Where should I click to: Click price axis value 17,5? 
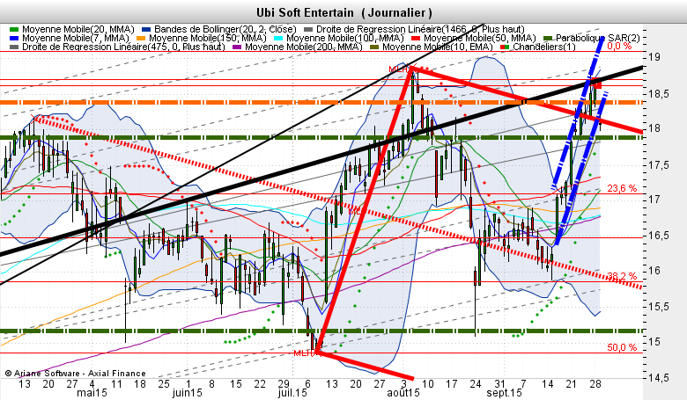click(659, 164)
